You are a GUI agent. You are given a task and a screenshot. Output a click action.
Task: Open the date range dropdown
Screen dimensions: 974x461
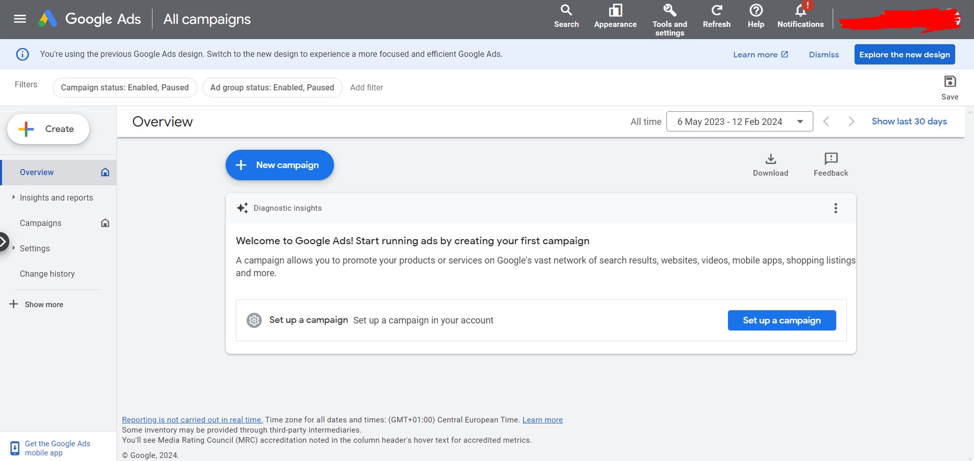pos(740,121)
